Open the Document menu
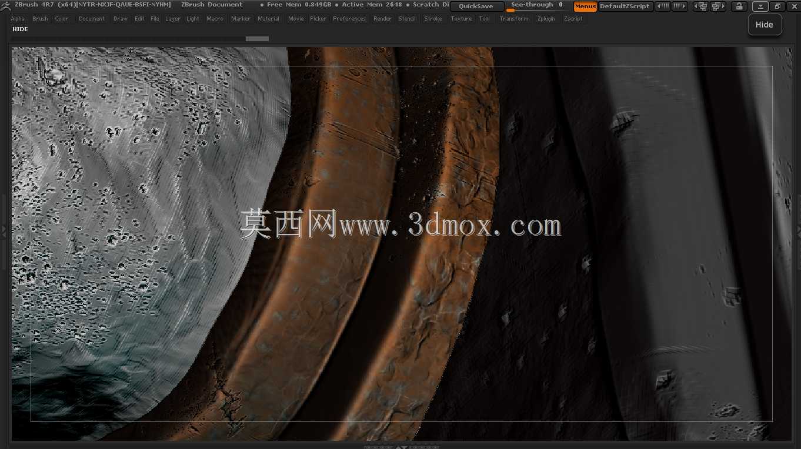This screenshot has height=449, width=801. pos(92,19)
